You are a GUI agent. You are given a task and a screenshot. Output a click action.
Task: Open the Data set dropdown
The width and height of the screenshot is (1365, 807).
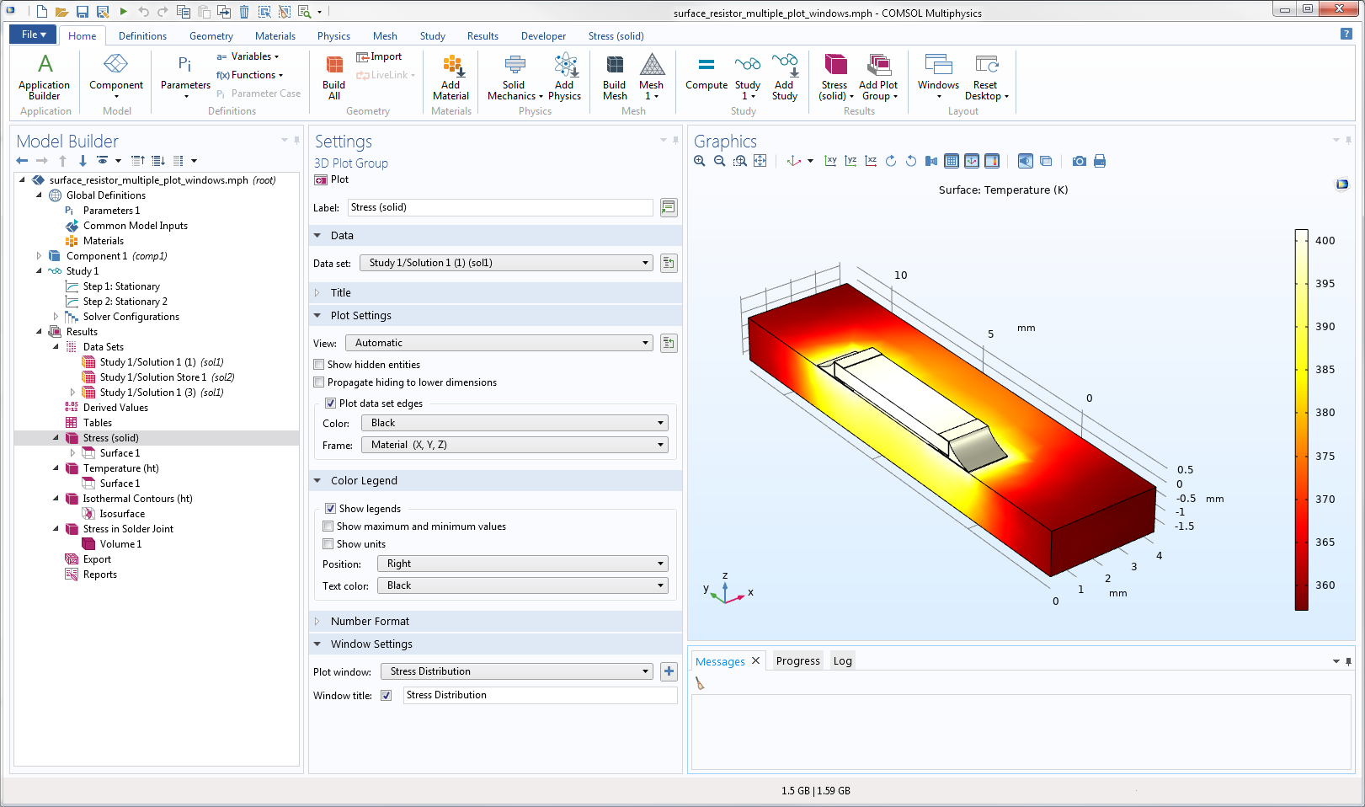(x=507, y=263)
